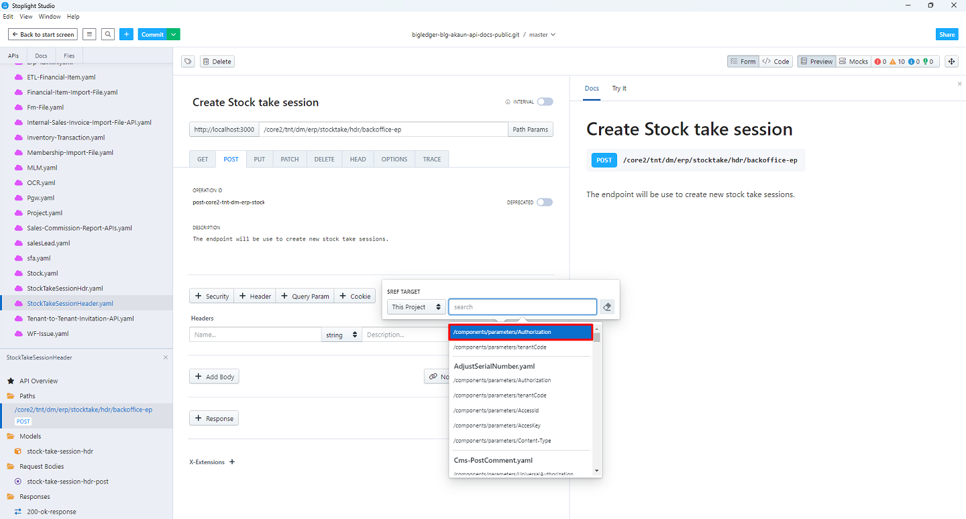966x519 pixels.
Task: Open the Commit dropdown arrow
Action: pos(174,34)
